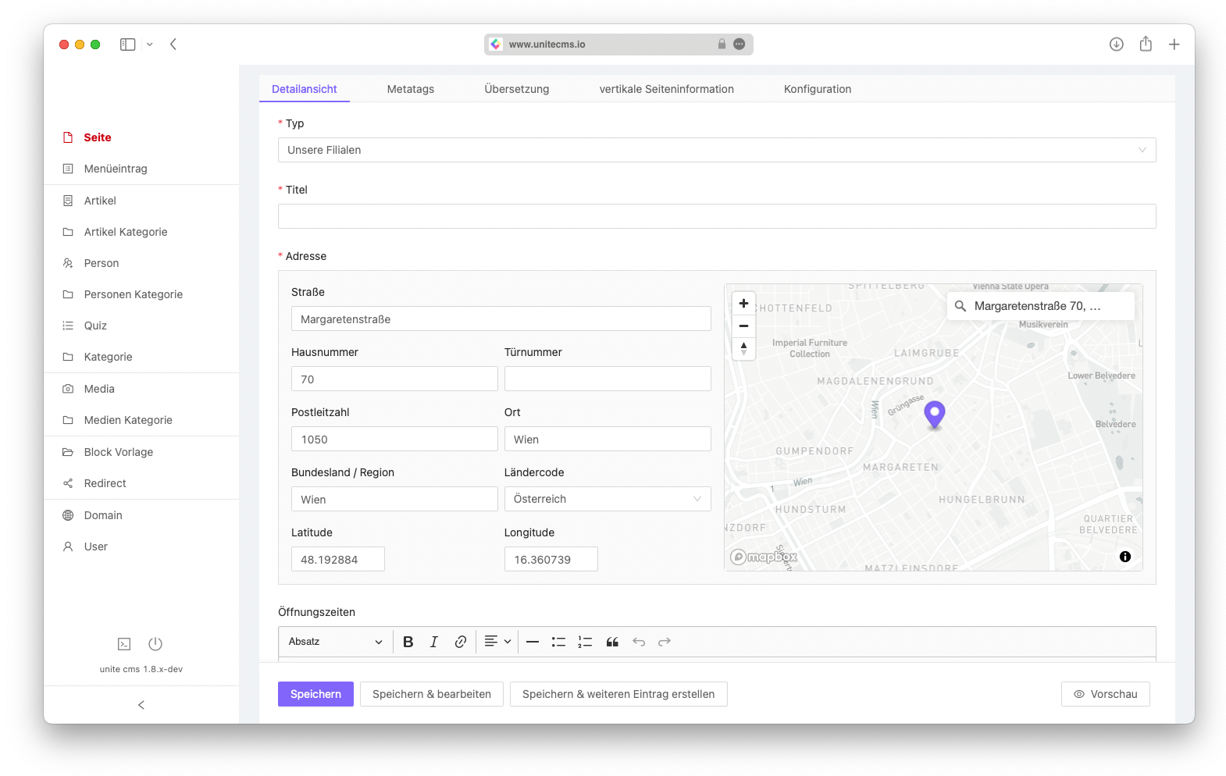The width and height of the screenshot is (1226, 776).
Task: Open vertikale Seiteninformation tab
Action: [x=667, y=89]
